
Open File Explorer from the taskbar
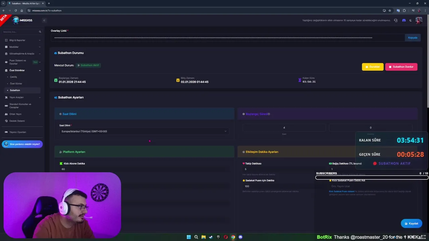[x=203, y=237]
